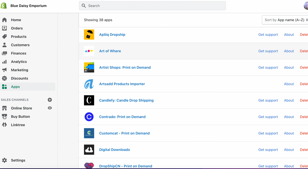Click the Discounts percent badge icon
Image resolution: width=308 pixels, height=169 pixels.
(x=4, y=78)
